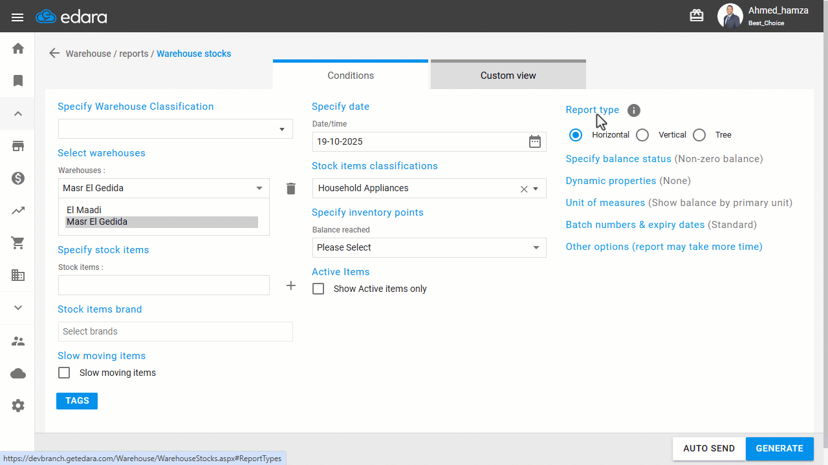Open the cloud icon in sidebar

point(18,373)
